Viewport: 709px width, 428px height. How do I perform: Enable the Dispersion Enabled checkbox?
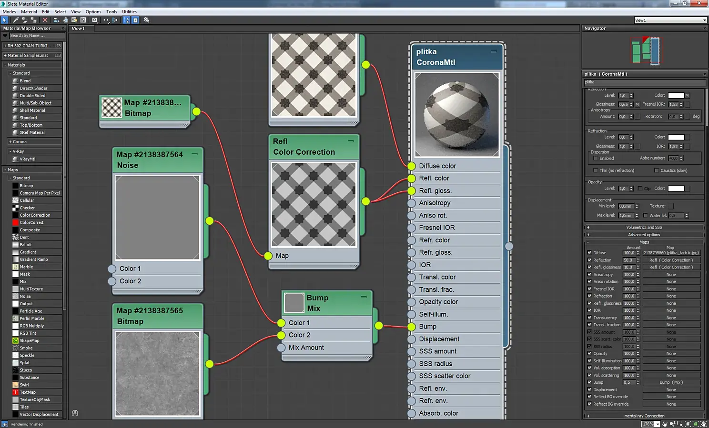[x=596, y=158]
